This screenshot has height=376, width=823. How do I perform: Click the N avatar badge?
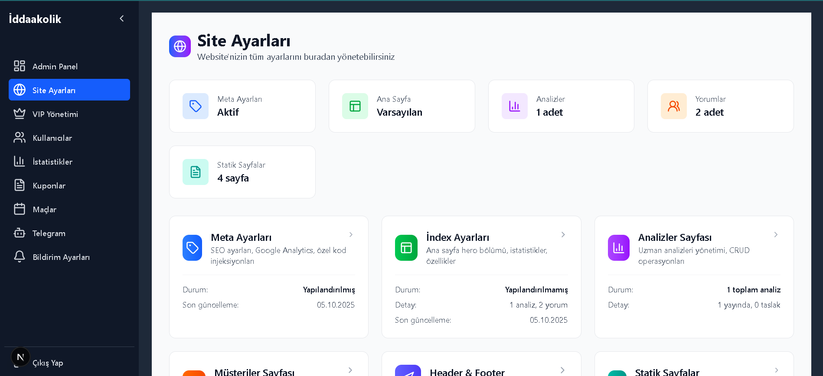click(x=20, y=357)
